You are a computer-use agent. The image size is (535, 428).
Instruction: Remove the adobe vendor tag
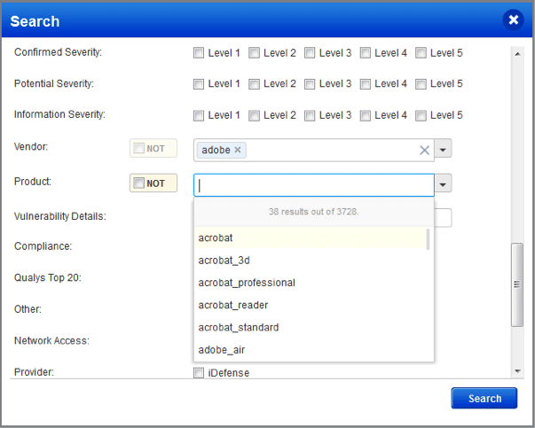238,150
